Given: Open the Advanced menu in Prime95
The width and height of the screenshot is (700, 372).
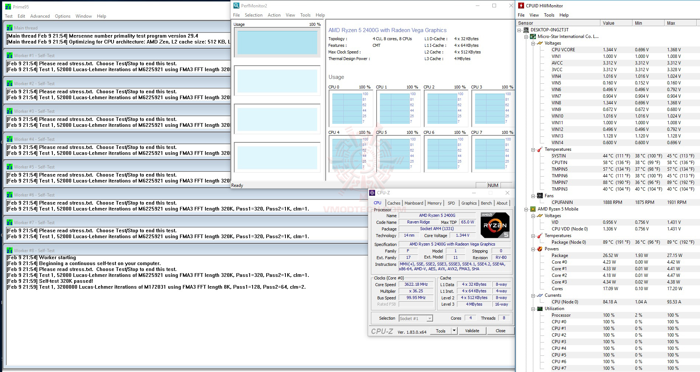Looking at the screenshot, I should coord(40,16).
